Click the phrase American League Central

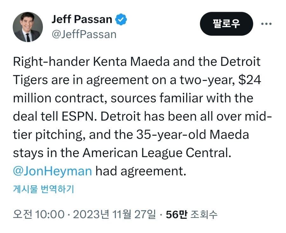[x=156, y=153]
